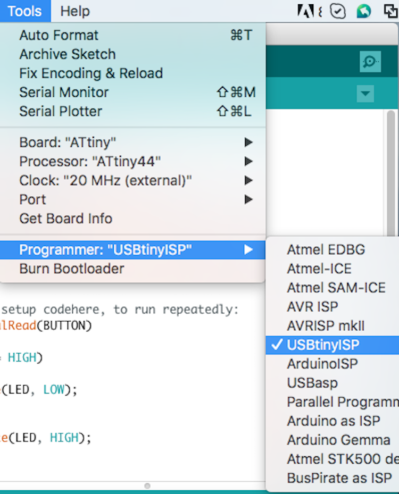Open Serial Monitor from Tools menu
This screenshot has width=399, height=494.
pos(132,93)
